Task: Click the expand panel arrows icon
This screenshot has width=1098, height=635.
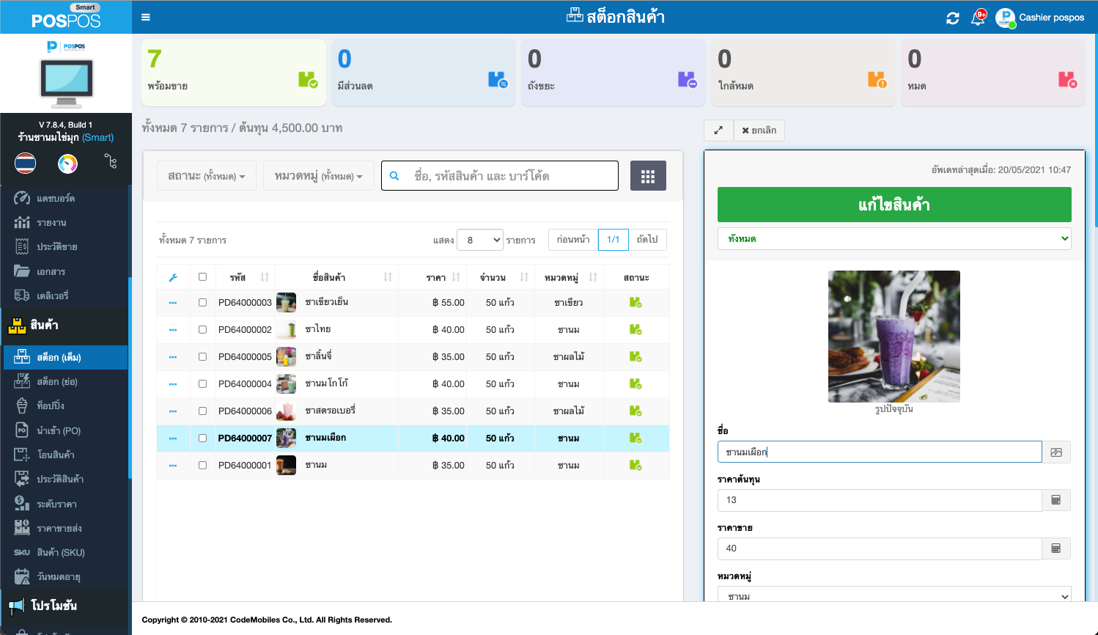Action: tap(718, 131)
